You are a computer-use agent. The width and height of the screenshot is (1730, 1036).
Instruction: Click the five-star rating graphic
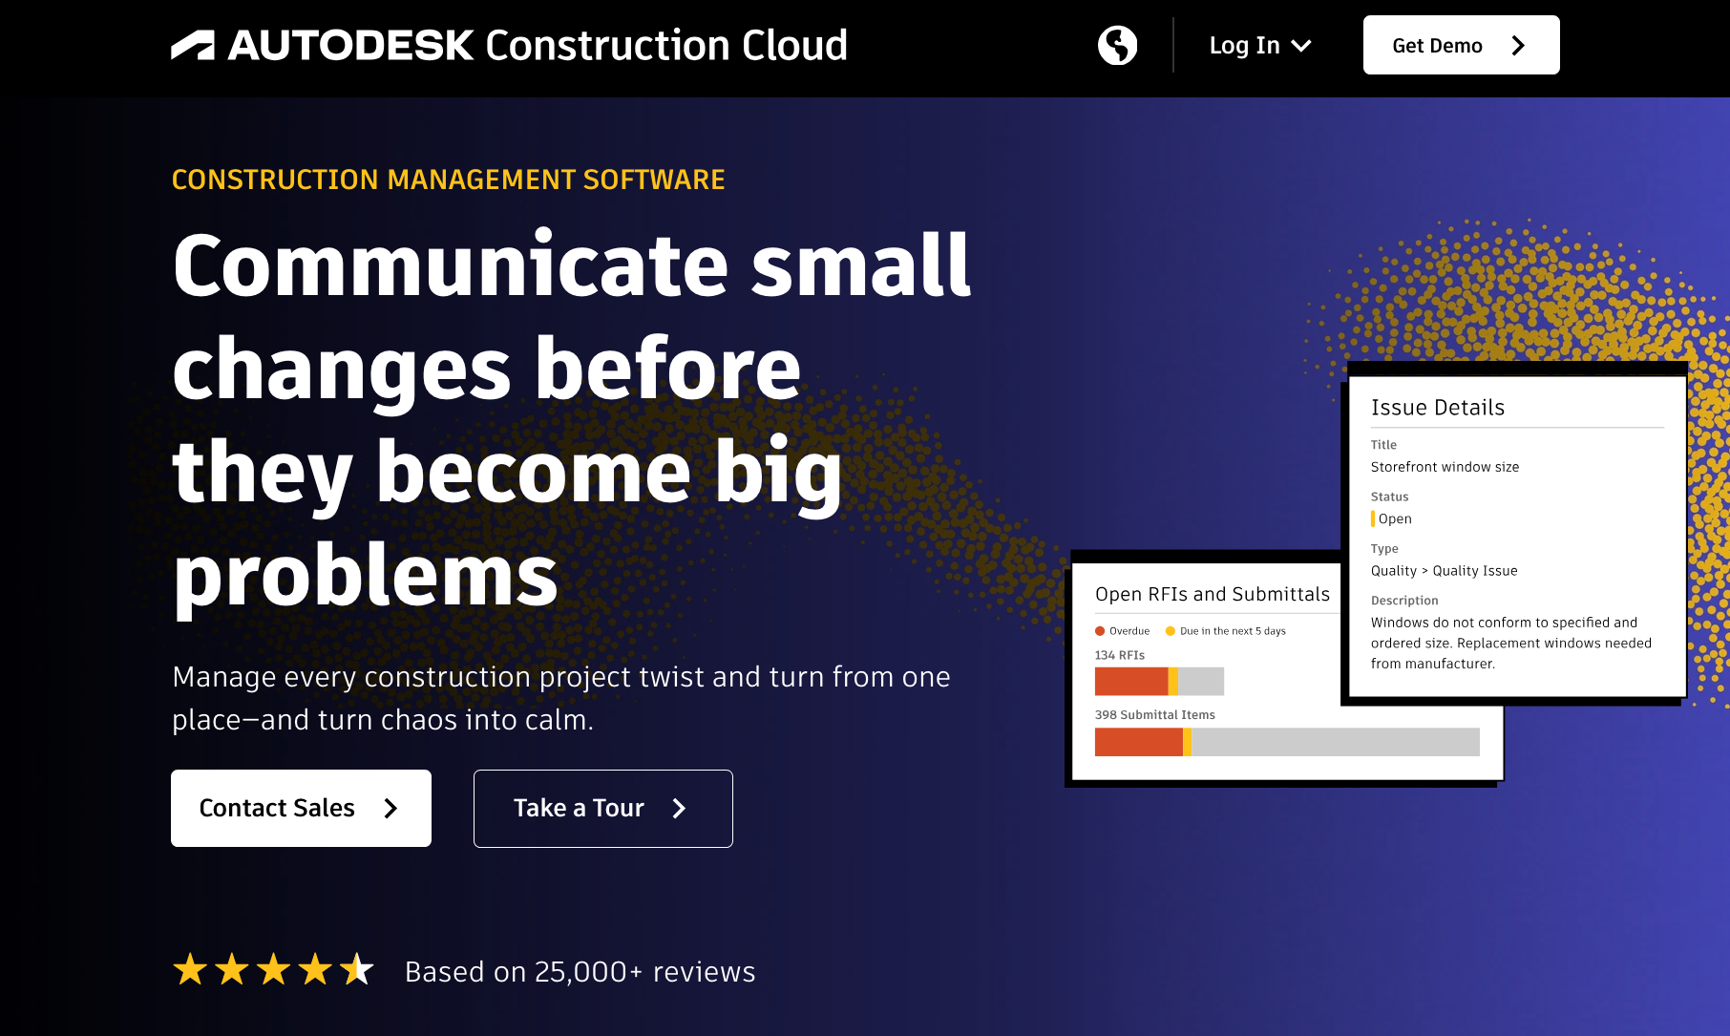point(273,970)
